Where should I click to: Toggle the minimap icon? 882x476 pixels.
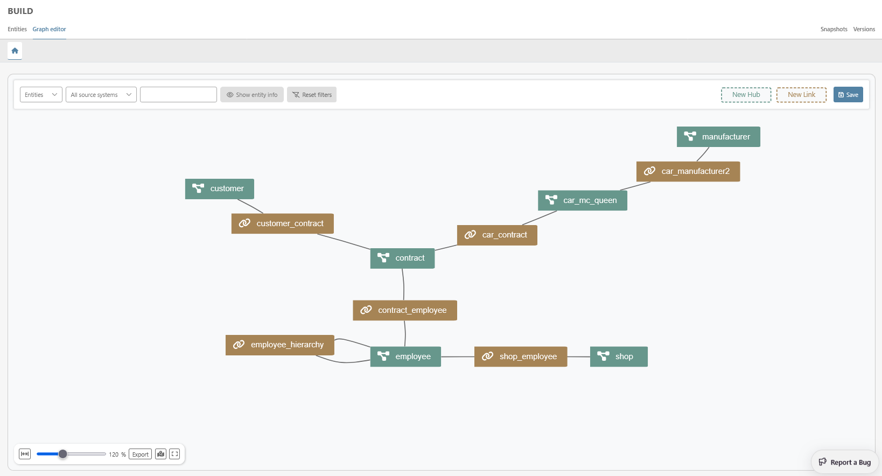[x=160, y=454]
